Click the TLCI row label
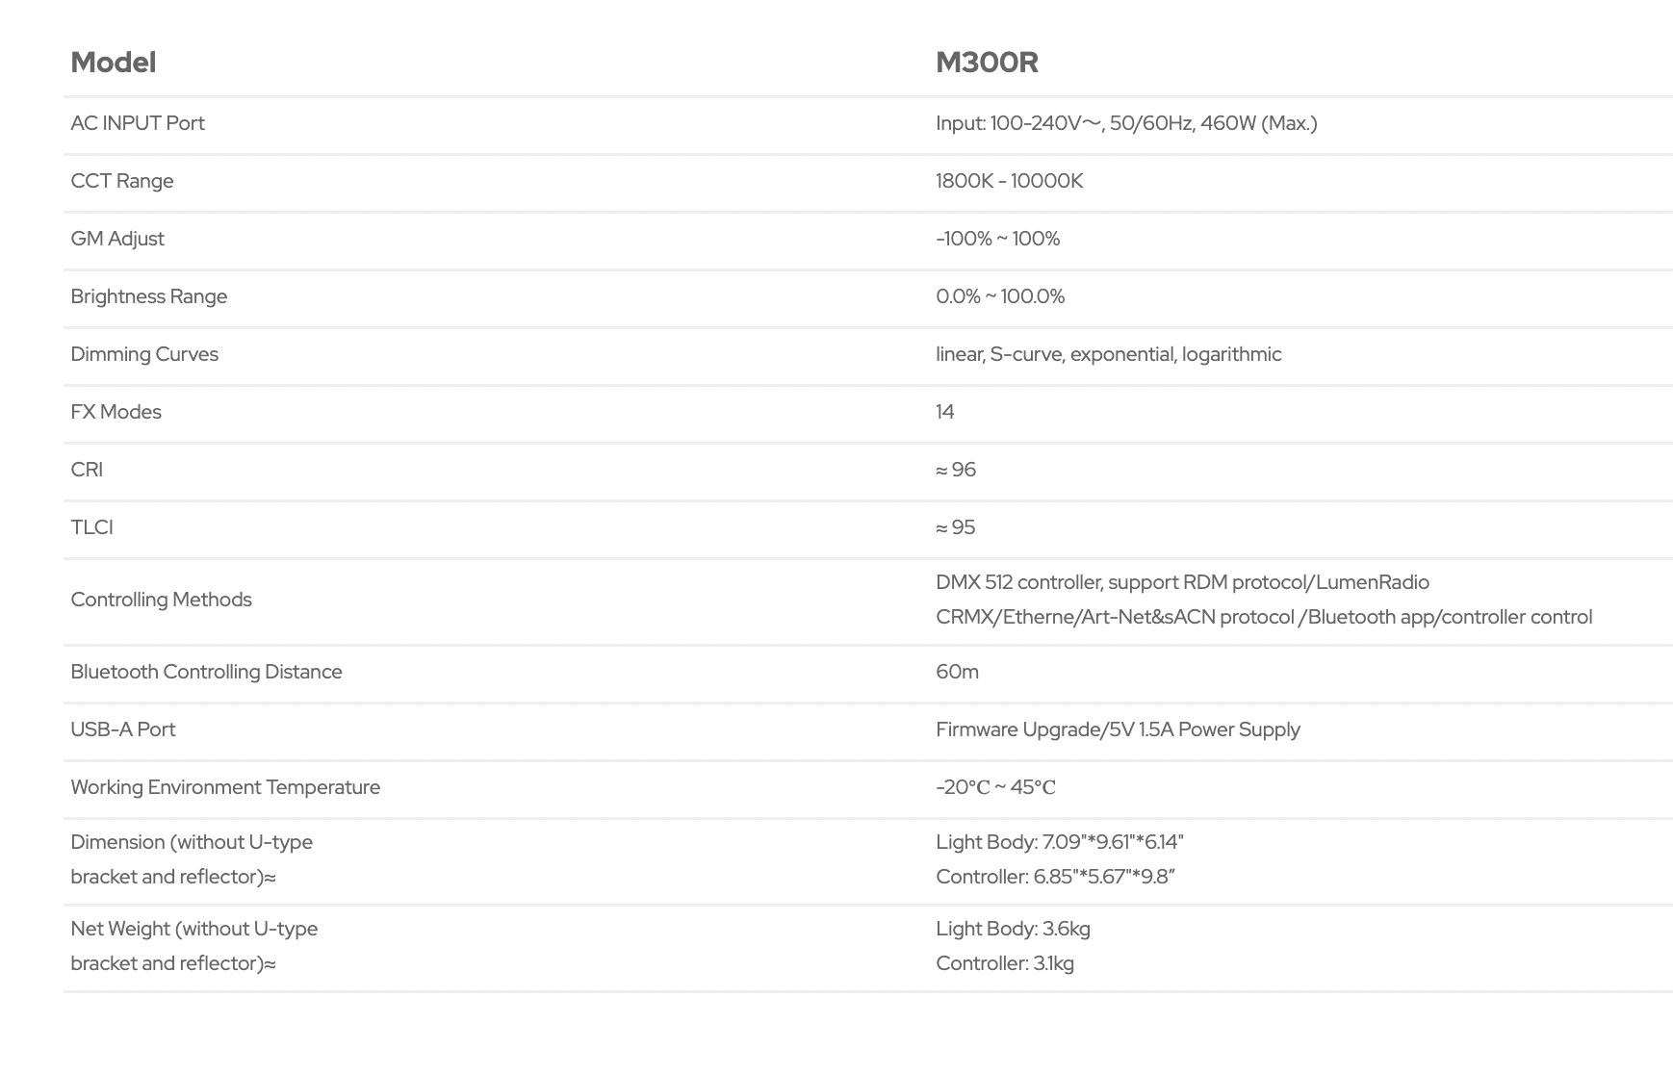Viewport: 1673px width, 1074px height. [x=92, y=527]
